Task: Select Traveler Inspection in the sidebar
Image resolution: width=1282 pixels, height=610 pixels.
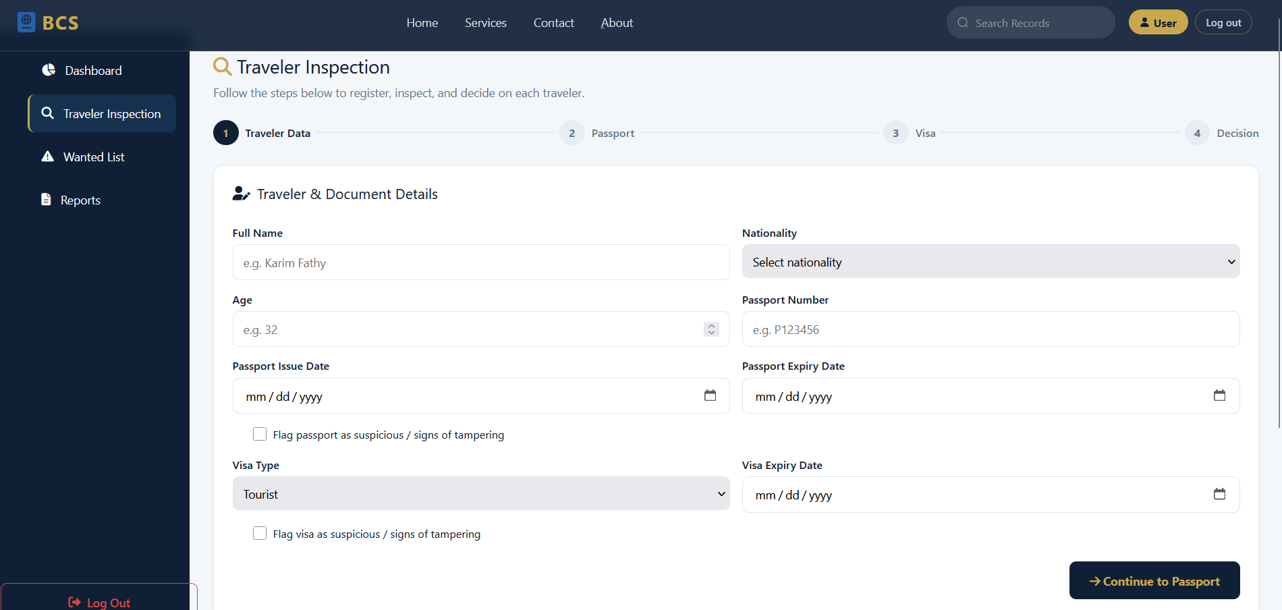Action: tap(102, 113)
